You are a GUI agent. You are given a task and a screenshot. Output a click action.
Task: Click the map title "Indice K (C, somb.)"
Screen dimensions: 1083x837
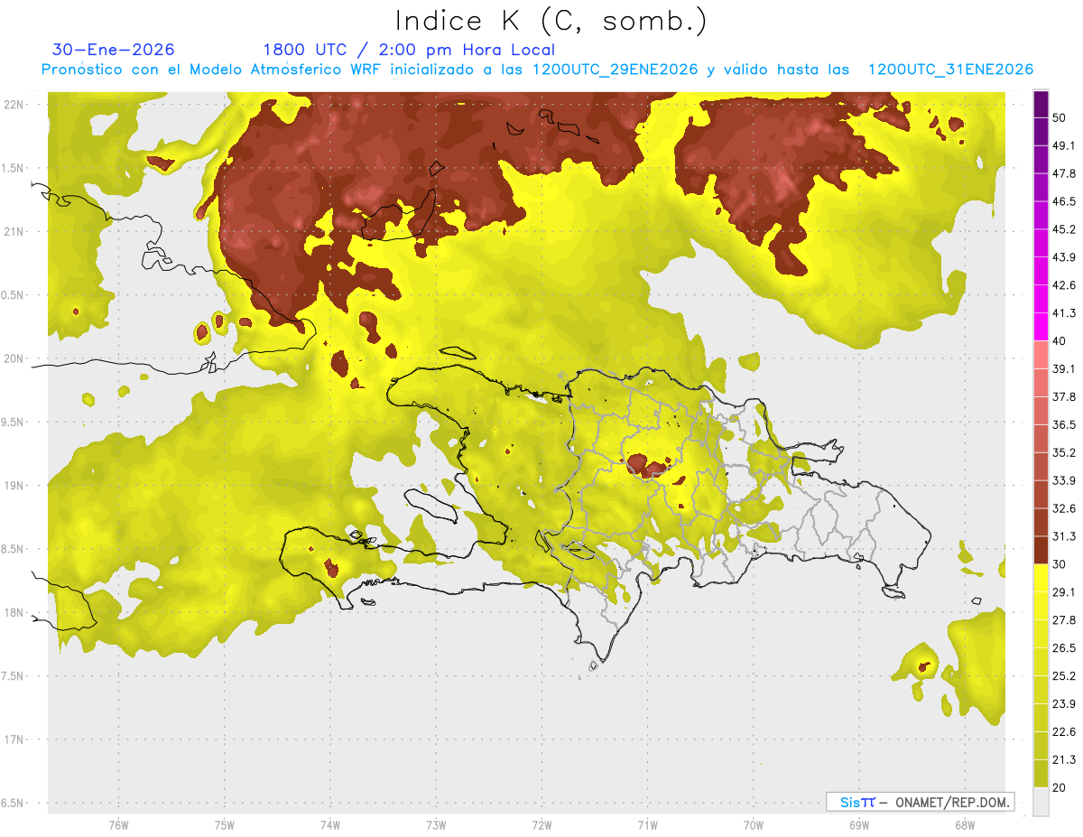tap(551, 21)
